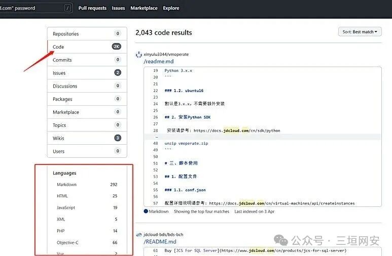Viewport: 392px width, 256px height.
Task: Click line 26 heading with Python SDK
Action: [x=188, y=117]
